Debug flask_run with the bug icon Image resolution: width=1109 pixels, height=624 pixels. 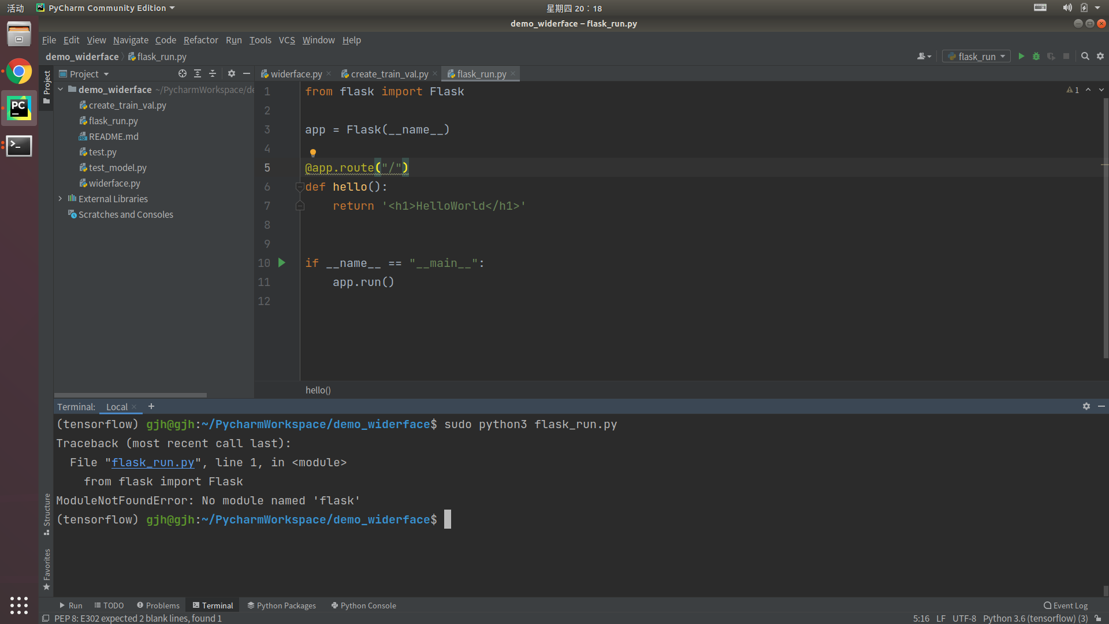[x=1036, y=56]
